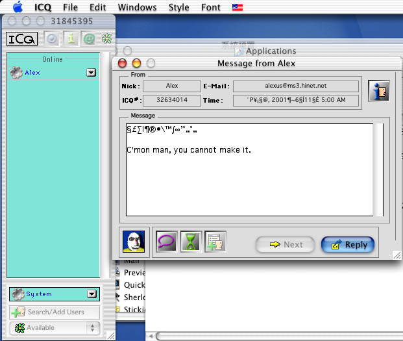Click the 'Online' group header

pos(53,59)
